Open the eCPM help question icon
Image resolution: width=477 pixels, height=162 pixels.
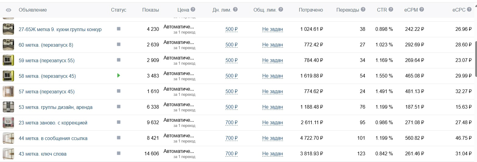[421, 9]
